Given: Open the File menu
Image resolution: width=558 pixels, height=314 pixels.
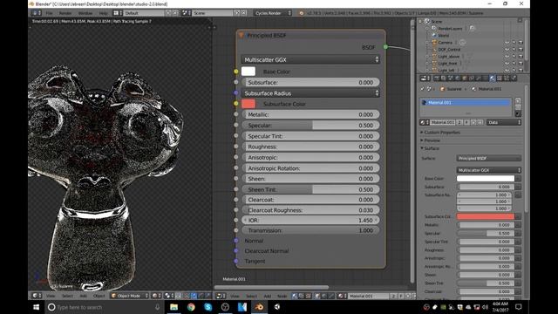Looking at the screenshot, I should pos(49,13).
